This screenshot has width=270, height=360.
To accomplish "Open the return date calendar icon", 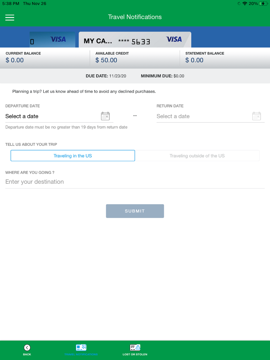I will point(256,116).
